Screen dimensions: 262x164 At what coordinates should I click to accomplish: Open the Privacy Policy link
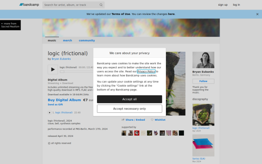pos(146,71)
